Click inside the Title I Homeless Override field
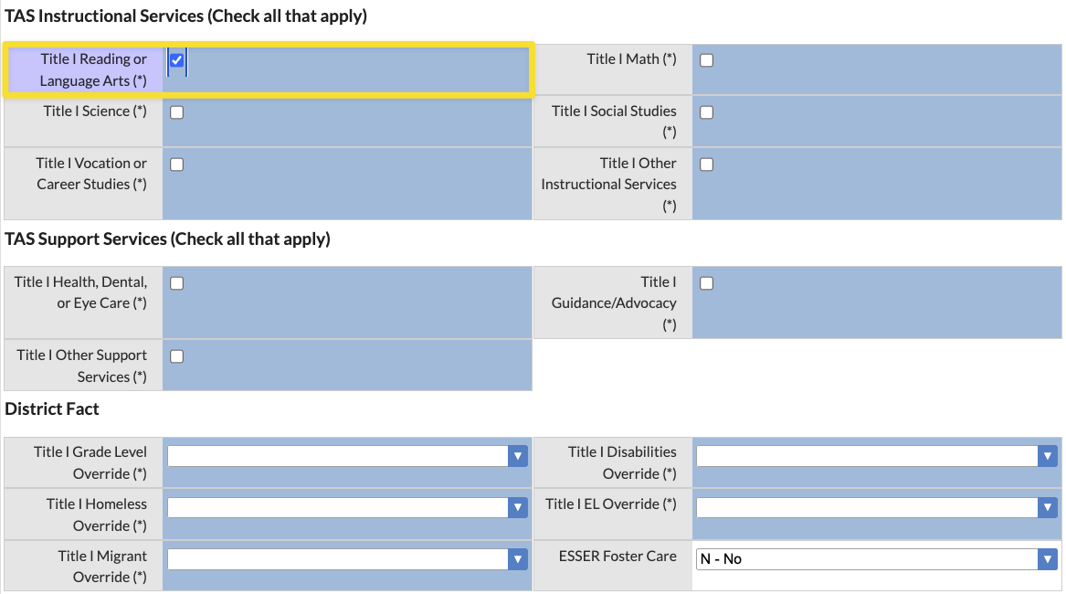 click(347, 507)
